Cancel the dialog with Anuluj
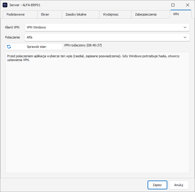This screenshot has width=195, height=192. 179,185
